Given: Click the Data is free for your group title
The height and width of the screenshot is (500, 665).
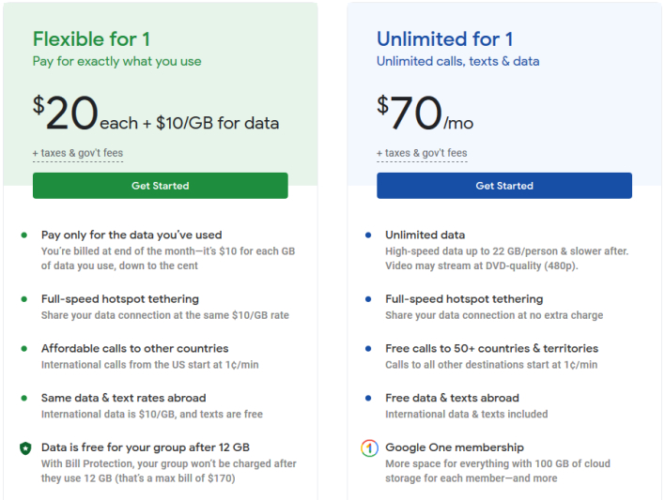Looking at the screenshot, I should coord(146,447).
